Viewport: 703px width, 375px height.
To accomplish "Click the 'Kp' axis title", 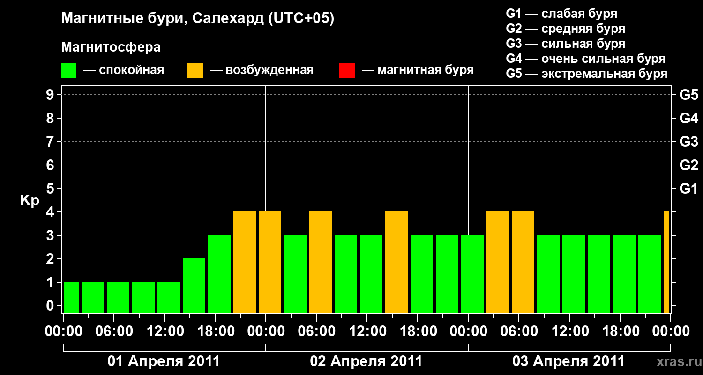I will point(30,200).
